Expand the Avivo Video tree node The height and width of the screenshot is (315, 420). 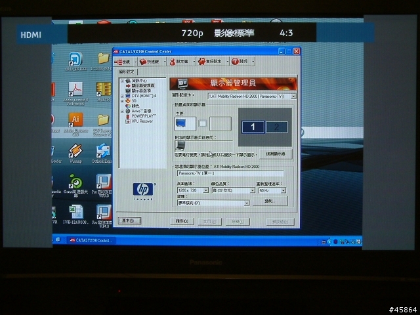click(x=122, y=111)
